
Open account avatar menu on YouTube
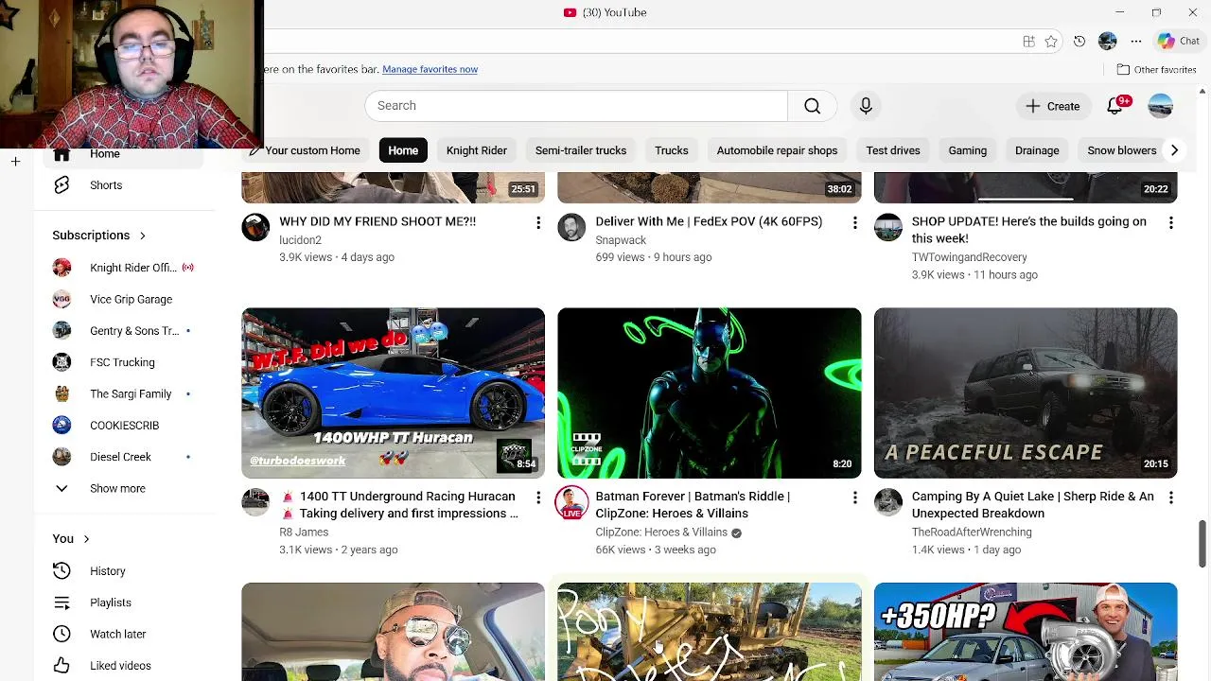point(1161,106)
